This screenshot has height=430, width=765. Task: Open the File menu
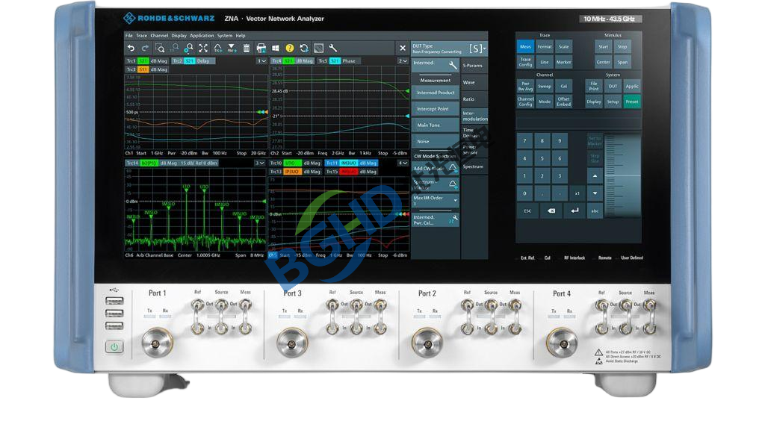pos(128,36)
